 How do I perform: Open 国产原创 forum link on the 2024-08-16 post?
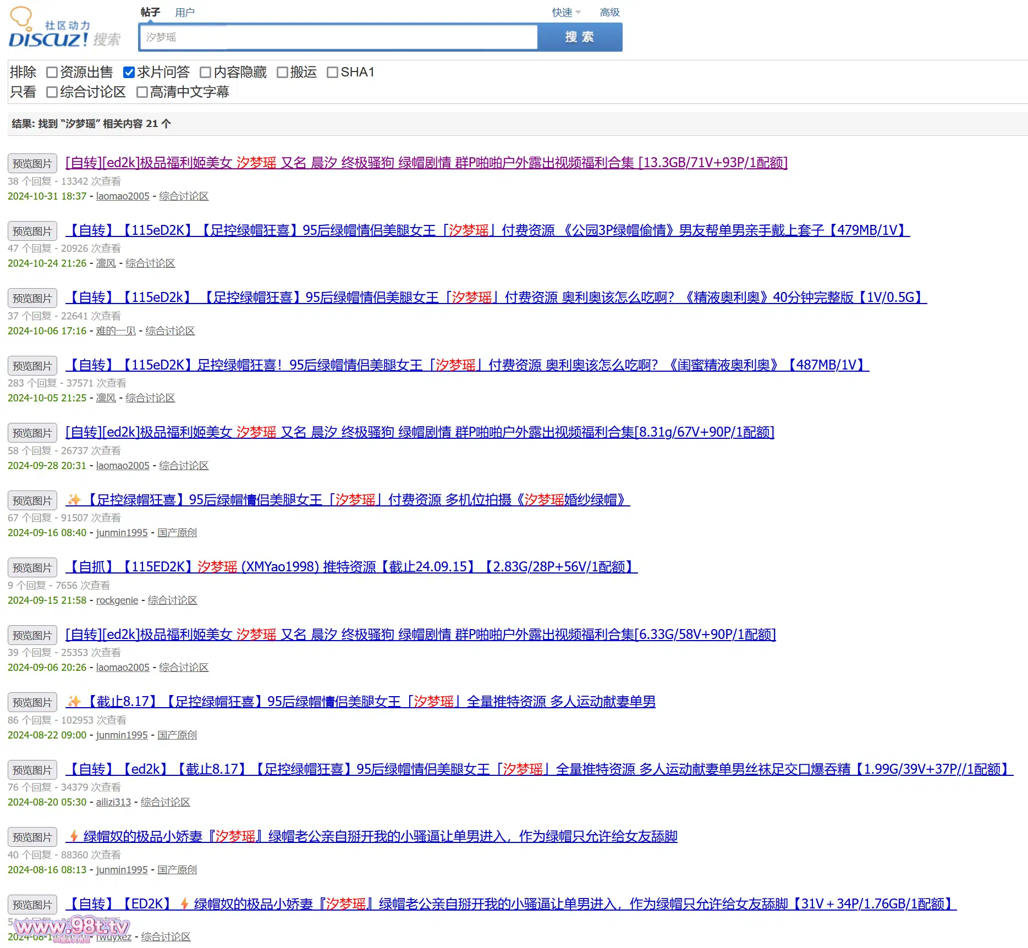[177, 870]
